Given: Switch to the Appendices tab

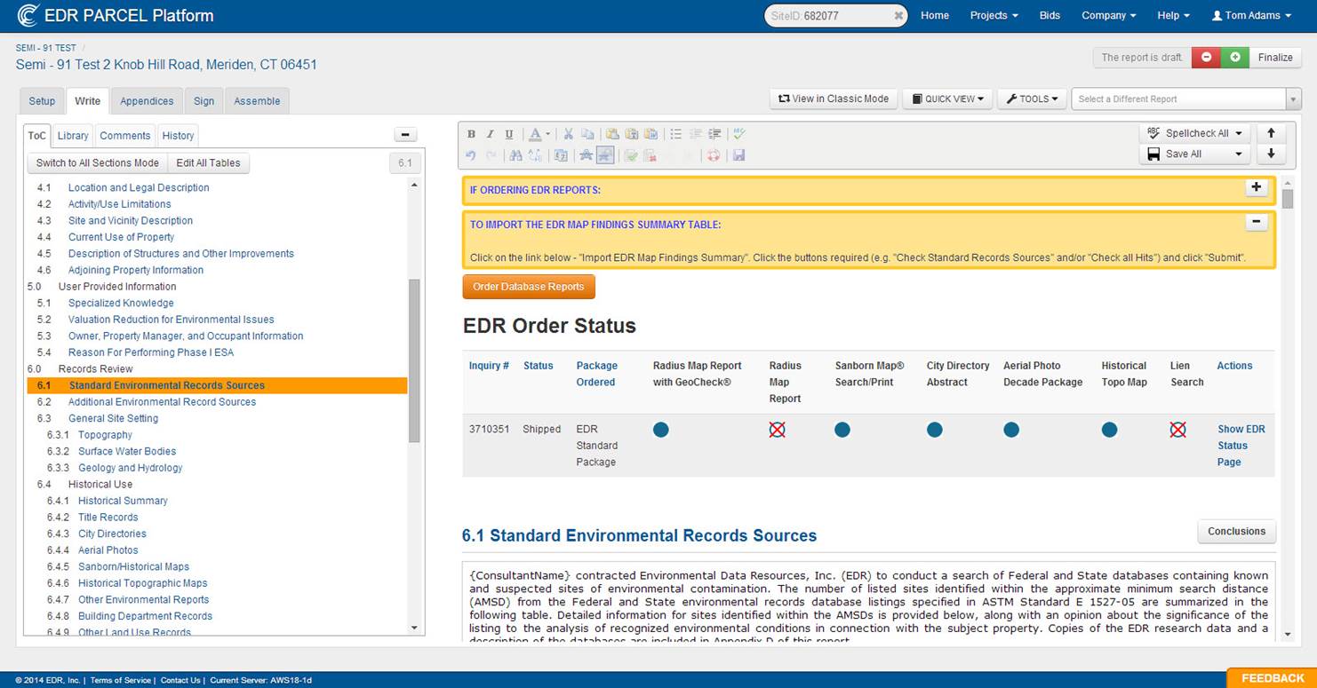Looking at the screenshot, I should pos(147,101).
